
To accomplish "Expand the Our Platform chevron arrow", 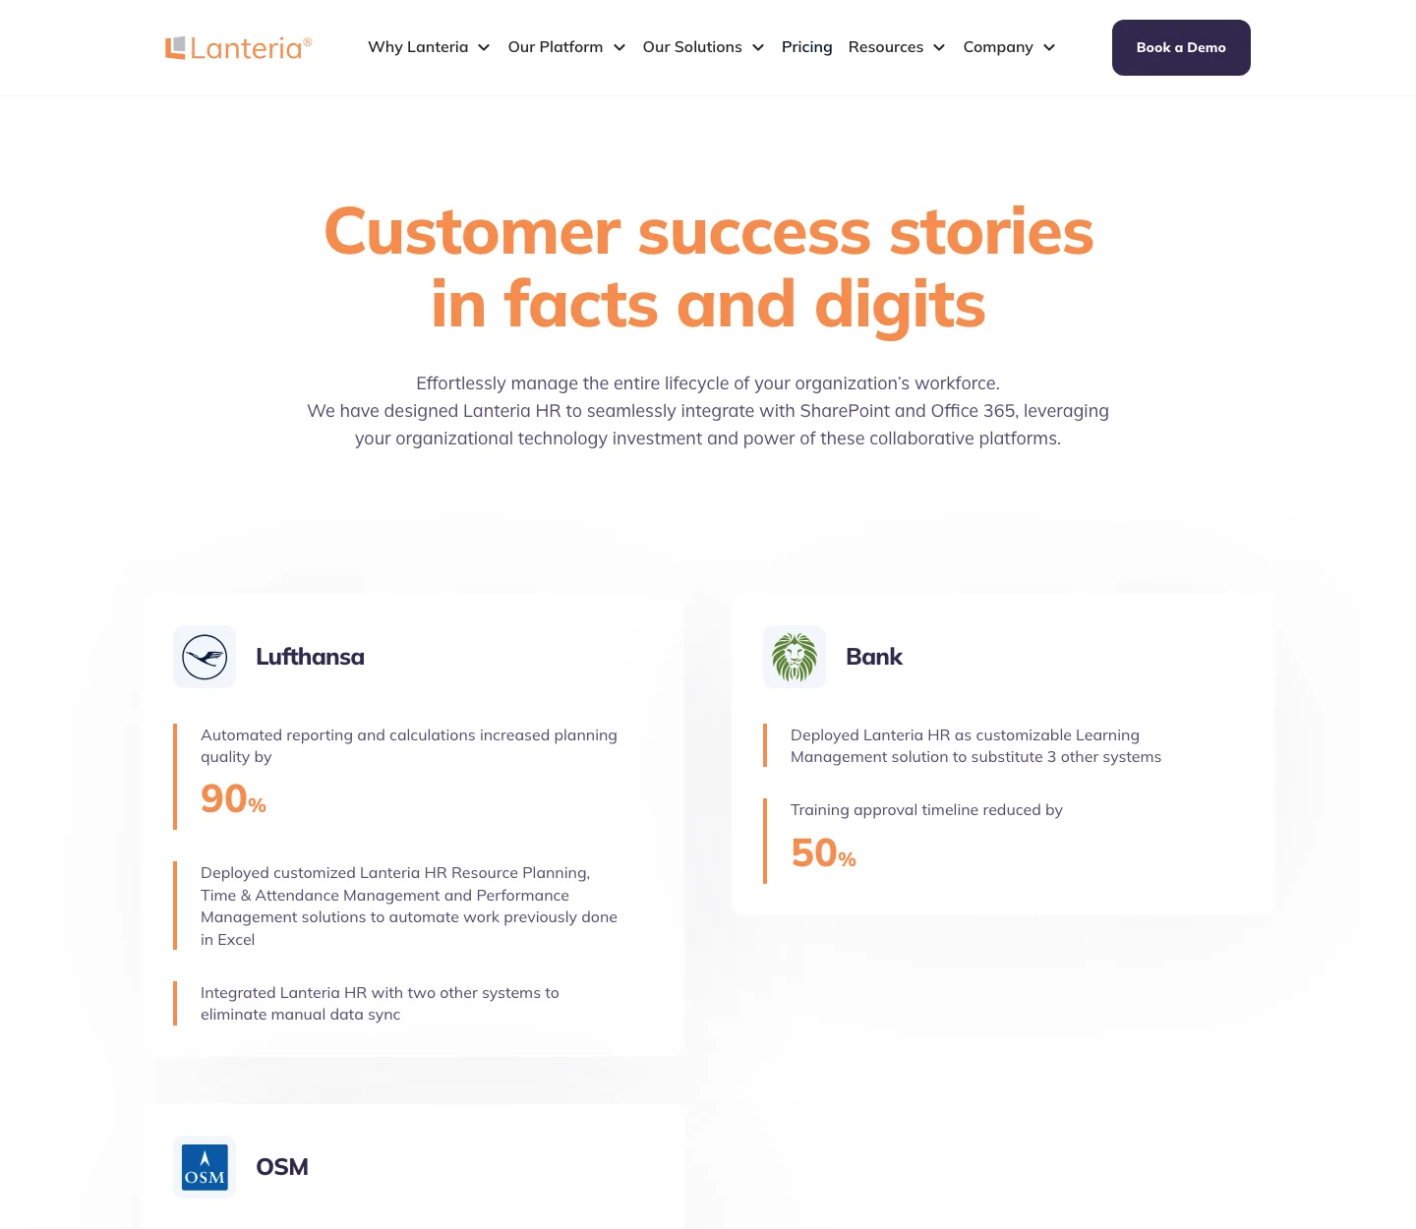I will [x=619, y=47].
